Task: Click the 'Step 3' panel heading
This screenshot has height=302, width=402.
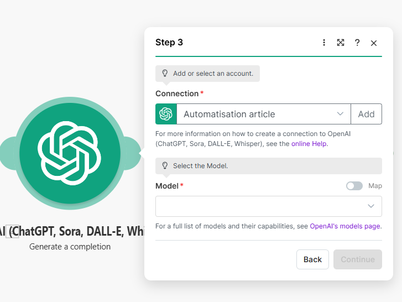Action: [x=169, y=42]
